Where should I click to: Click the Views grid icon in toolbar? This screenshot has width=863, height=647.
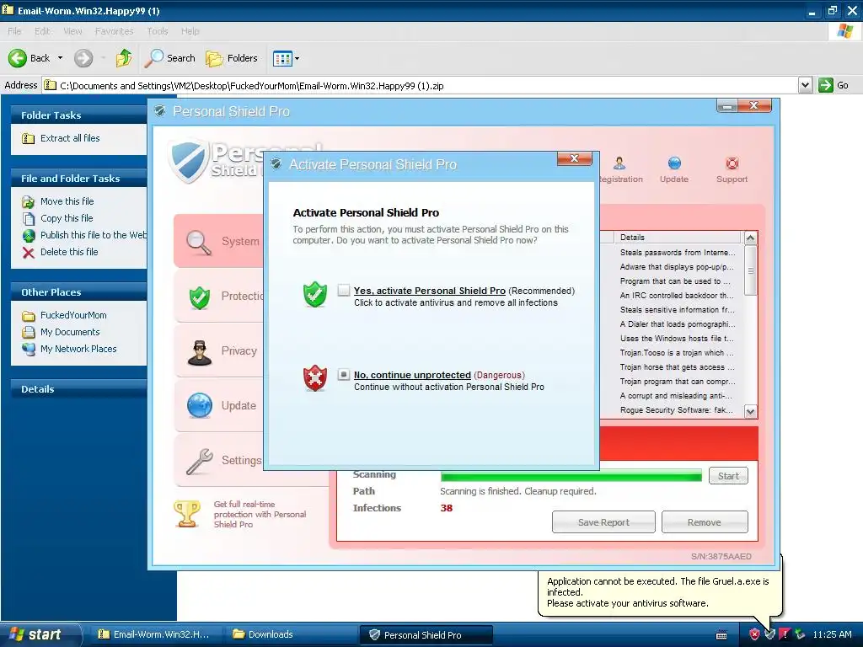[282, 58]
